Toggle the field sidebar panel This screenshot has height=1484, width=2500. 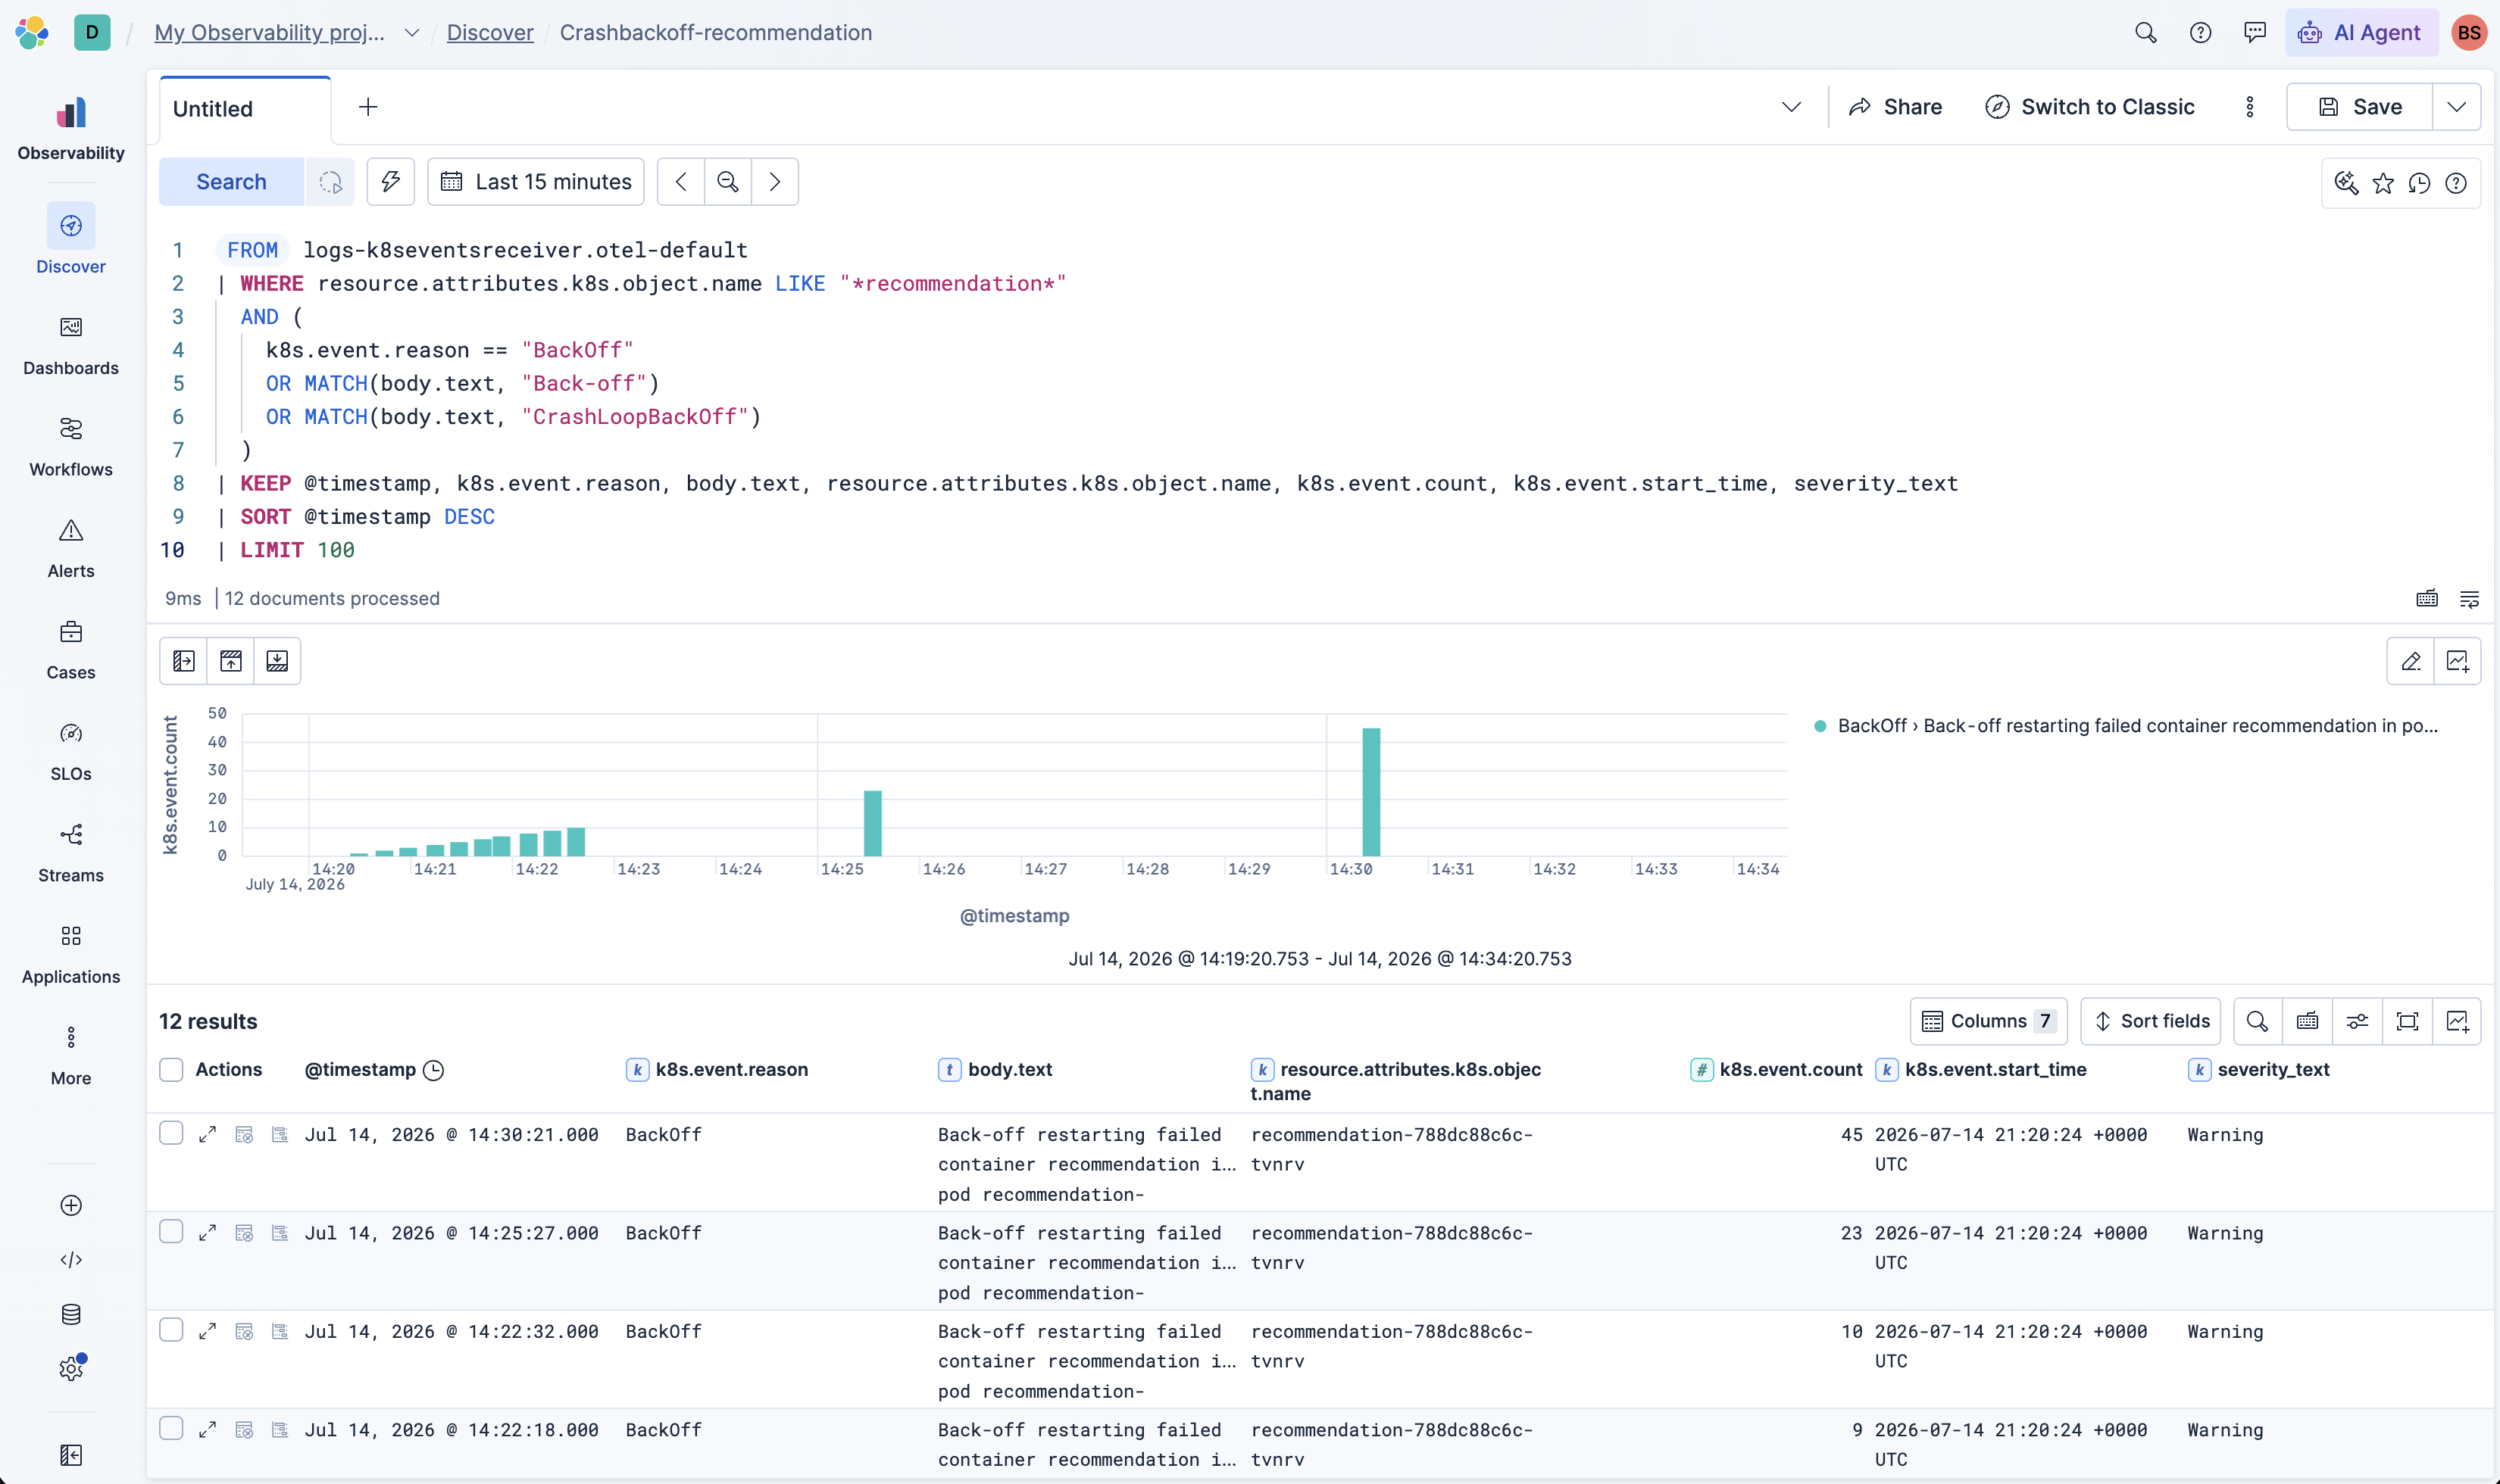(x=183, y=661)
